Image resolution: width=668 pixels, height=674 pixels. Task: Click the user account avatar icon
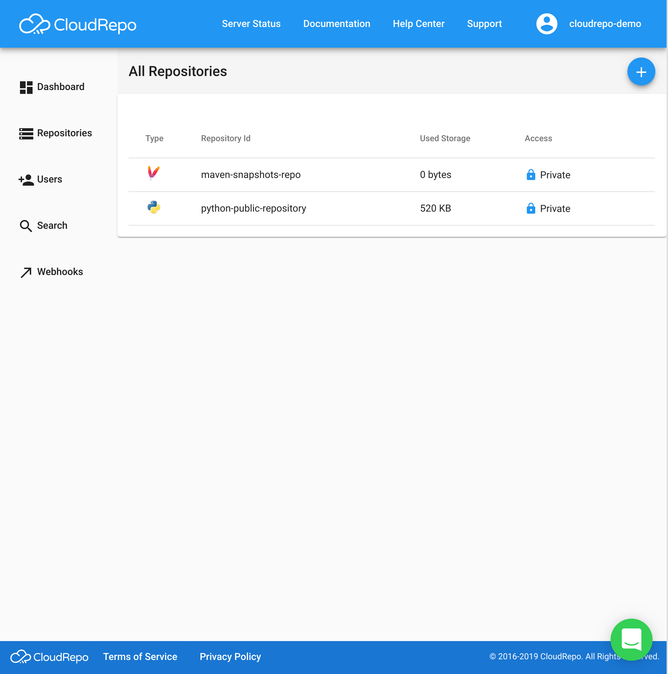tap(546, 24)
